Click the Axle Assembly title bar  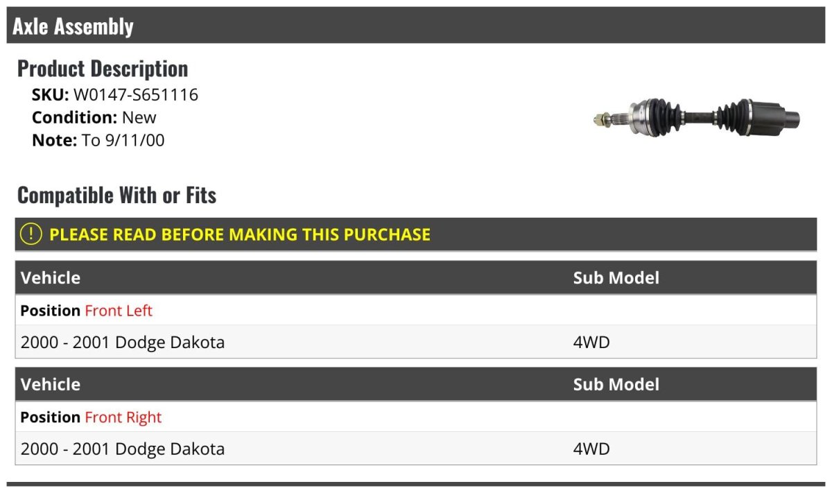(x=73, y=26)
